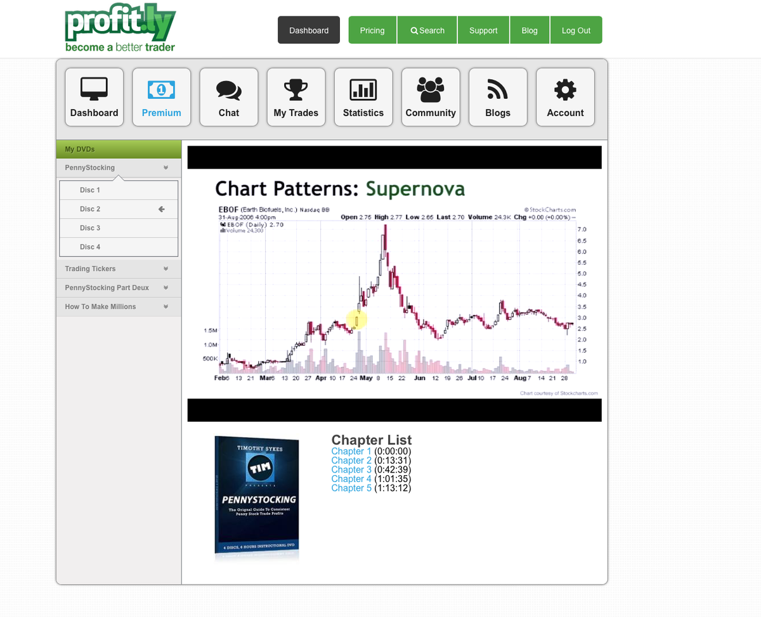
Task: Open the Blog header link
Action: (x=530, y=30)
